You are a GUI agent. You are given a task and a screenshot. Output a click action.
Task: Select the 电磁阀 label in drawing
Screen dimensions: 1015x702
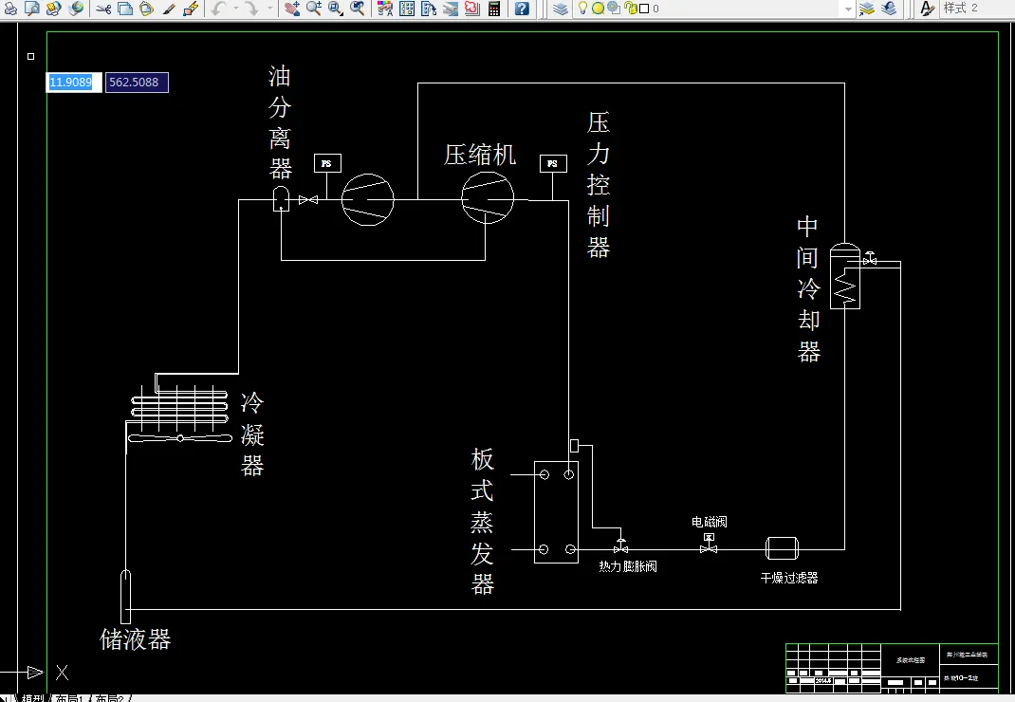[x=709, y=522]
